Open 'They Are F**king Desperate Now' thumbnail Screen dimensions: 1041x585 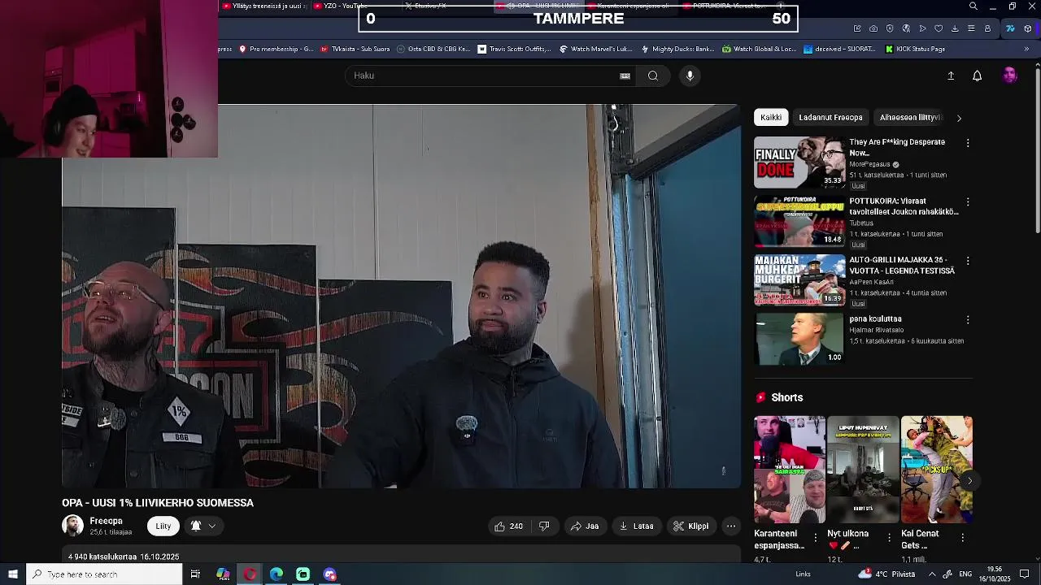799,162
